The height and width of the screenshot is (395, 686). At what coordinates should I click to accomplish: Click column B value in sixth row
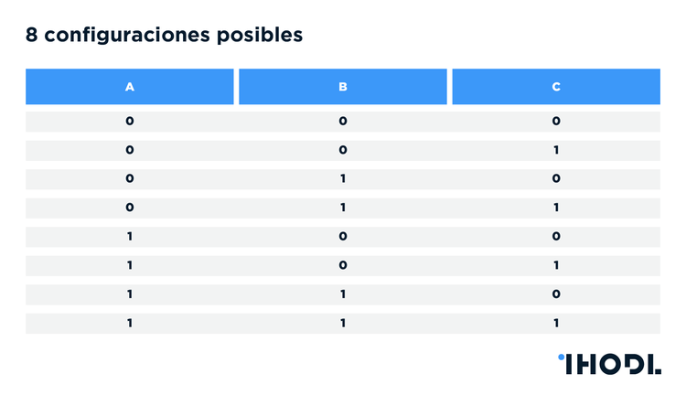point(343,265)
